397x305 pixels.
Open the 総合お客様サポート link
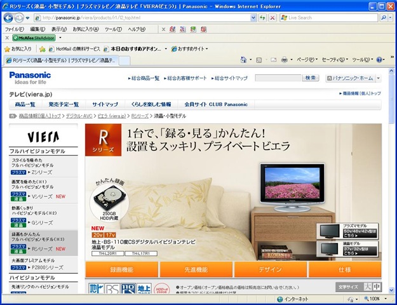pos(185,78)
